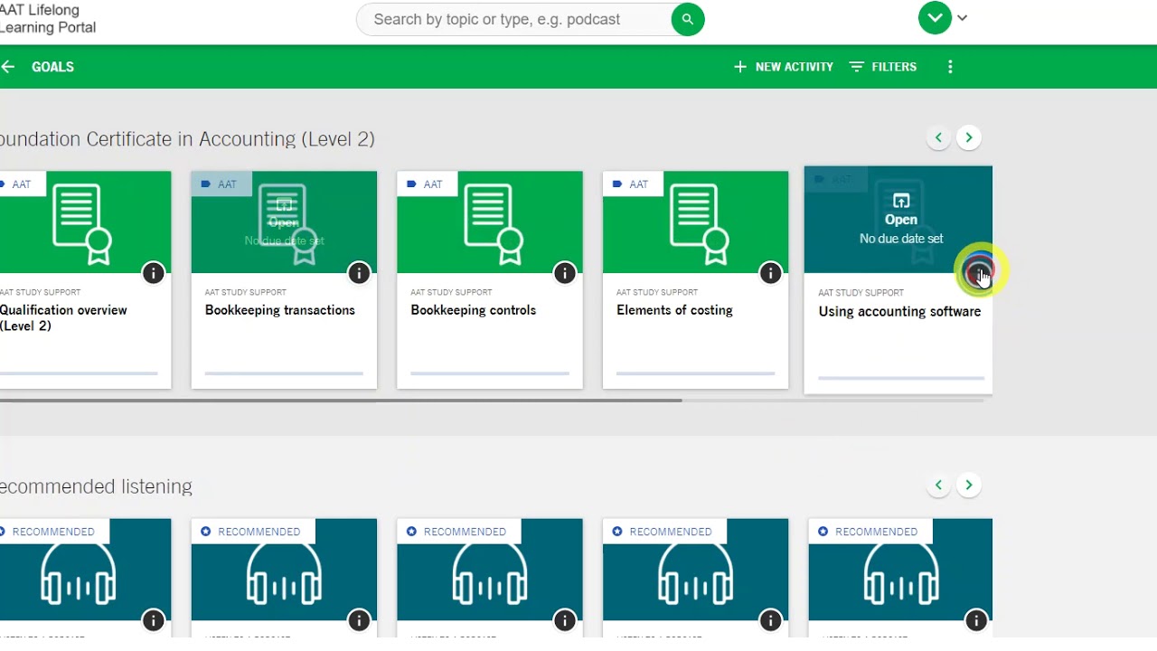Click the RECOMMENDED tag on the fifth podcast card
The image size is (1157, 651).
click(870, 532)
